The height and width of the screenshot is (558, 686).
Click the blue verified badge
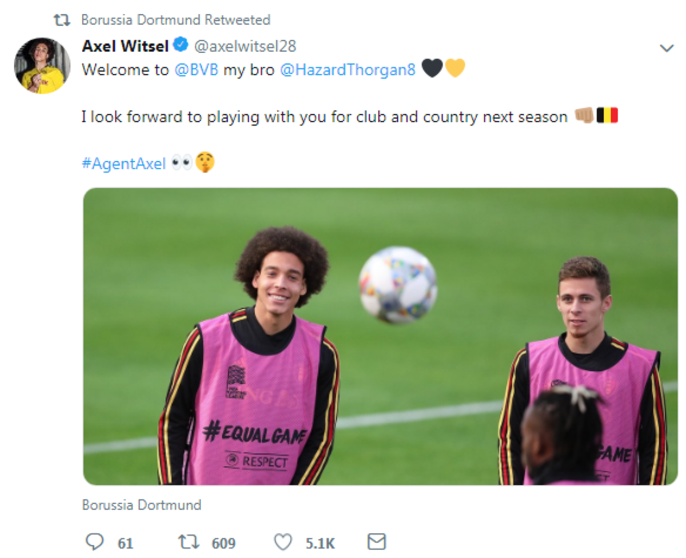pos(181,45)
